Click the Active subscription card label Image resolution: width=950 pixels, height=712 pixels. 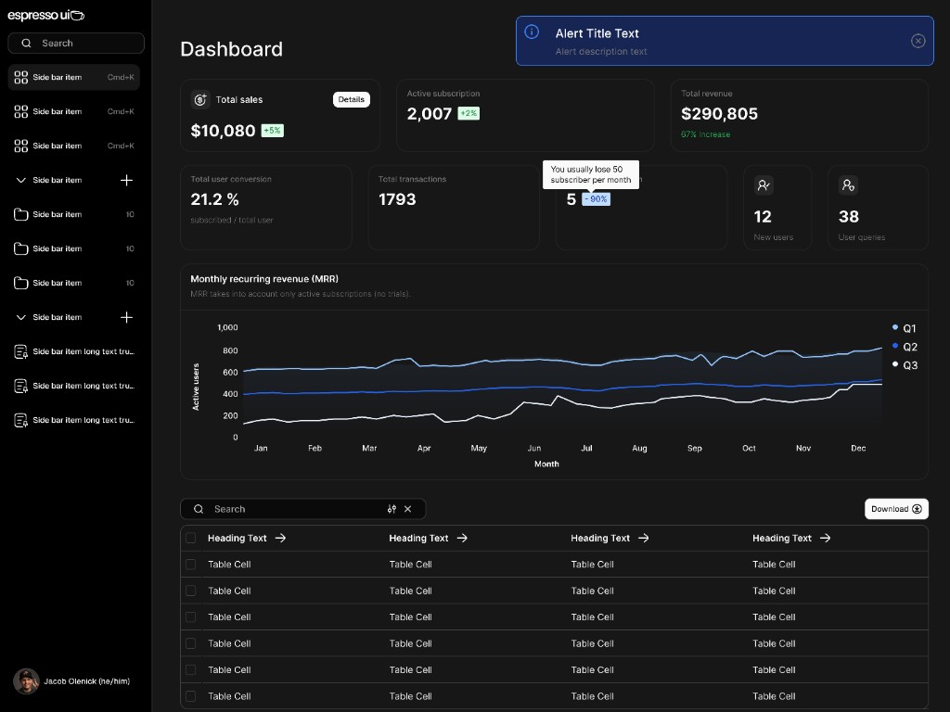[443, 94]
